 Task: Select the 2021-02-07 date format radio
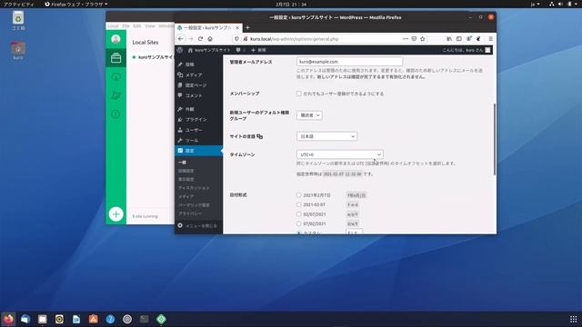pos(299,204)
